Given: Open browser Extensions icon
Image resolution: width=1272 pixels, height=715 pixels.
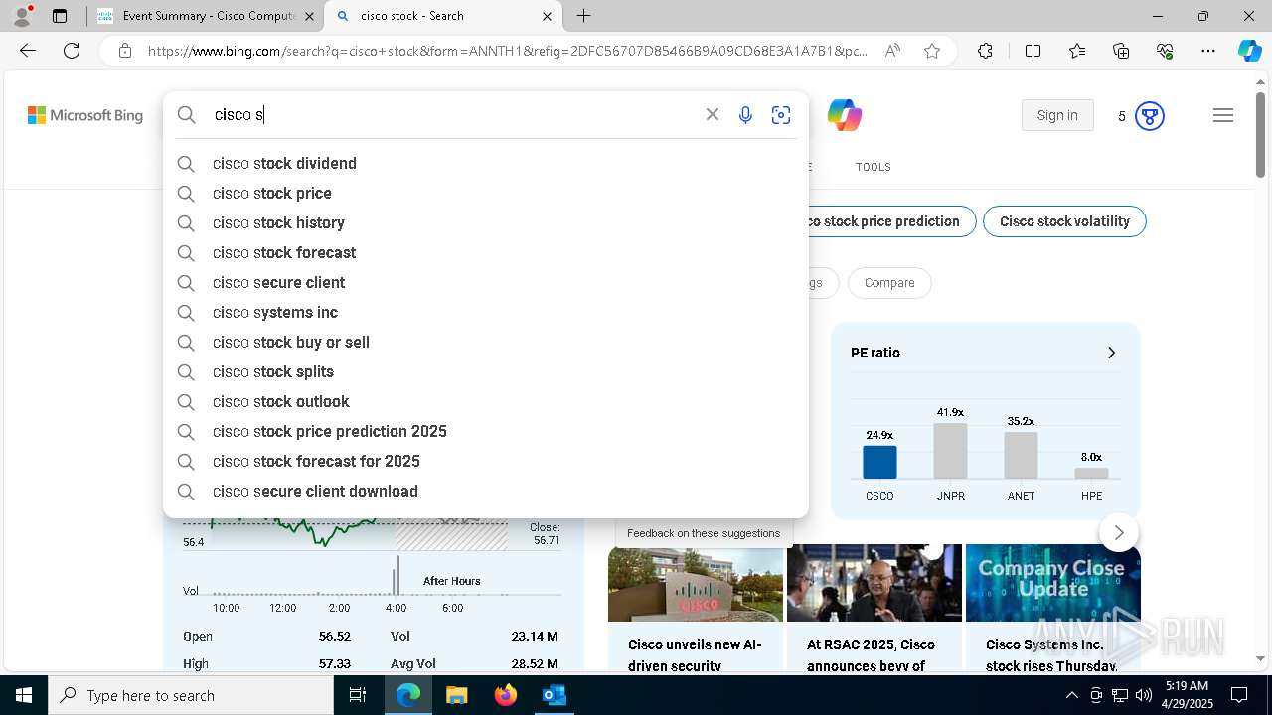Looking at the screenshot, I should pyautogui.click(x=985, y=51).
